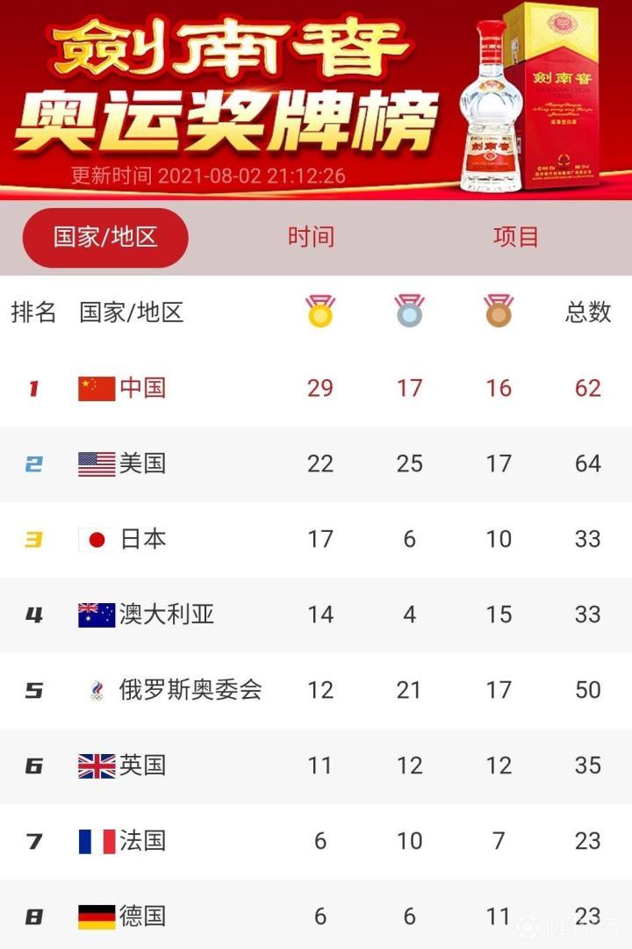632x949 pixels.
Task: Tap the Australia flag icon
Action: (x=97, y=615)
